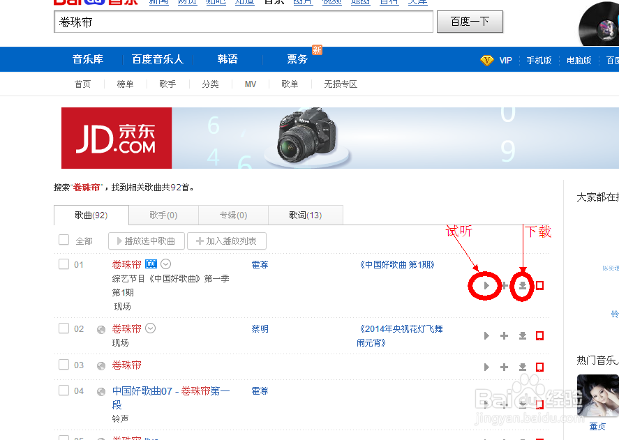This screenshot has height=440, width=619.
Task: Tick the 全部 select-all checkbox
Action: [x=64, y=240]
